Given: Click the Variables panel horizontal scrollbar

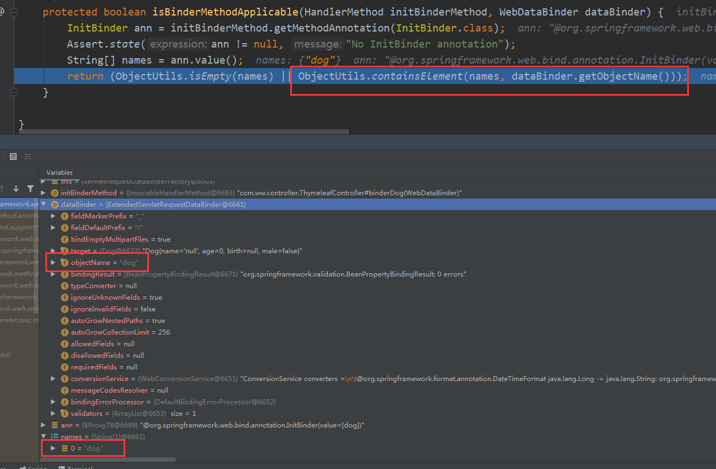Looking at the screenshot, I should (x=108, y=460).
